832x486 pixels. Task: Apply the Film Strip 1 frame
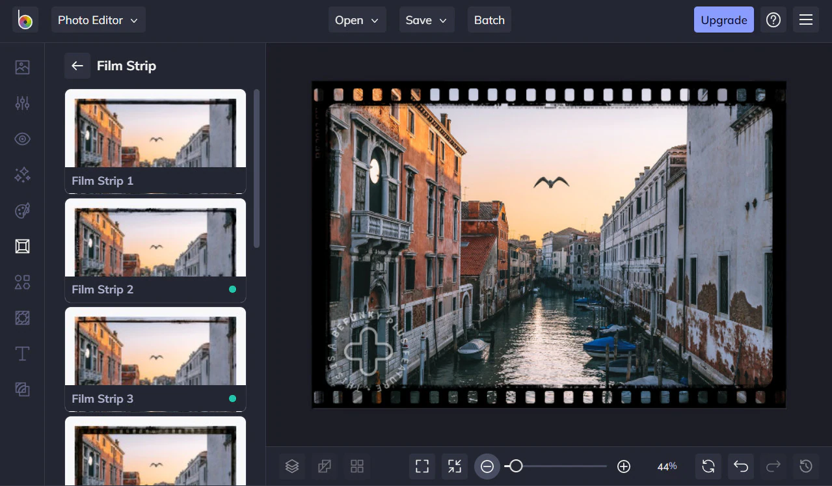pos(155,141)
